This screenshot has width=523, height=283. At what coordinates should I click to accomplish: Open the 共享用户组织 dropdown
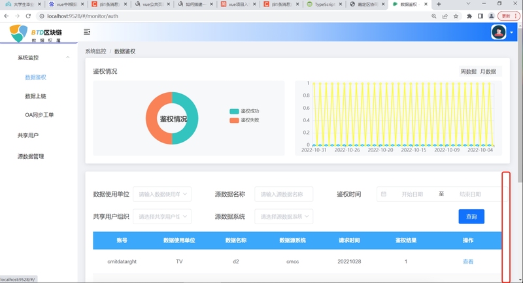(x=162, y=217)
